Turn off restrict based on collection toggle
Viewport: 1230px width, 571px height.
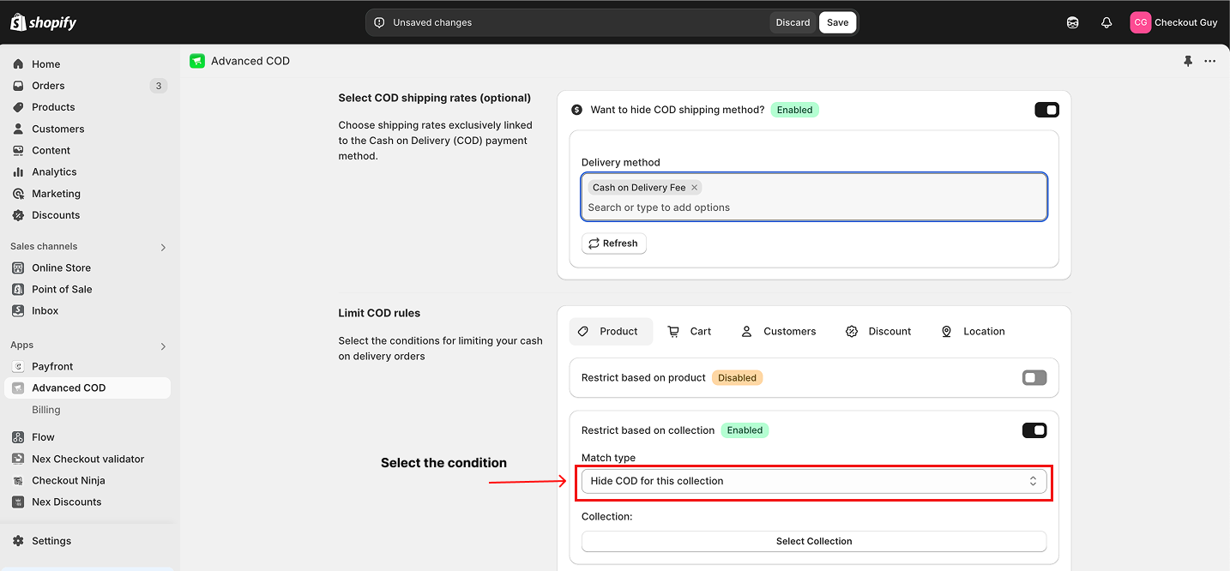[1034, 430]
